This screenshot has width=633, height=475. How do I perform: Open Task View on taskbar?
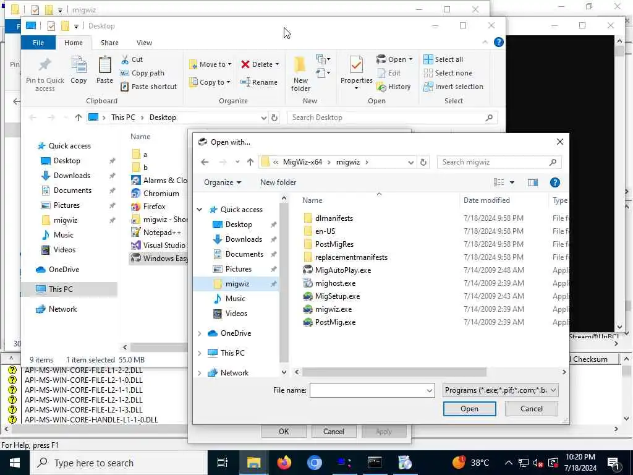[222, 463]
